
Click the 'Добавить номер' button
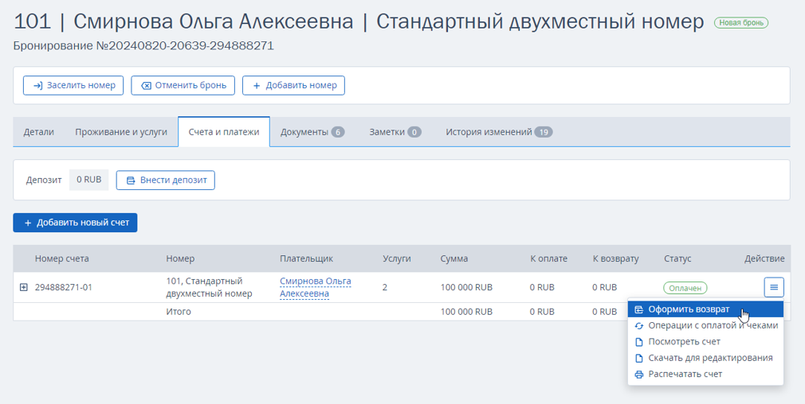click(x=293, y=86)
